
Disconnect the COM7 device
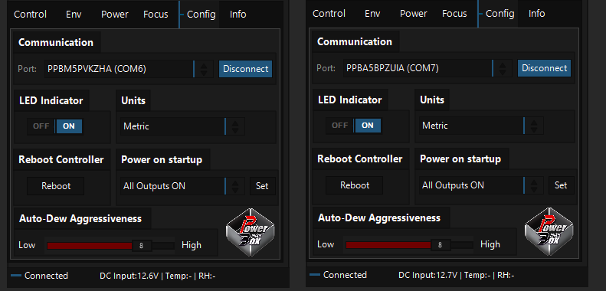click(x=545, y=68)
